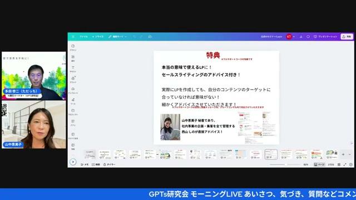Image resolution: width=356 pixels, height=200 pixels.
Task: Open the drawing ツール sidebar panel
Action: tap(73, 101)
